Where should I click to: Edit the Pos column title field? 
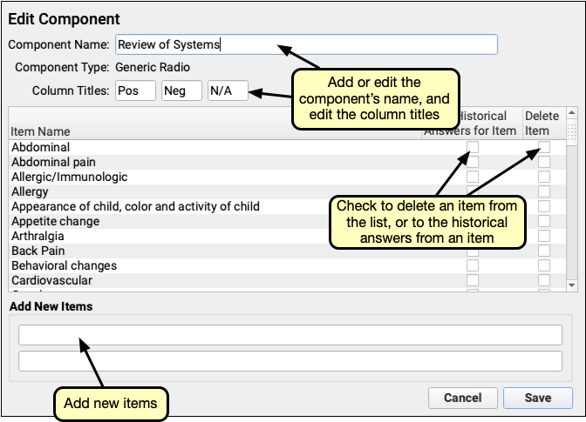pyautogui.click(x=135, y=90)
